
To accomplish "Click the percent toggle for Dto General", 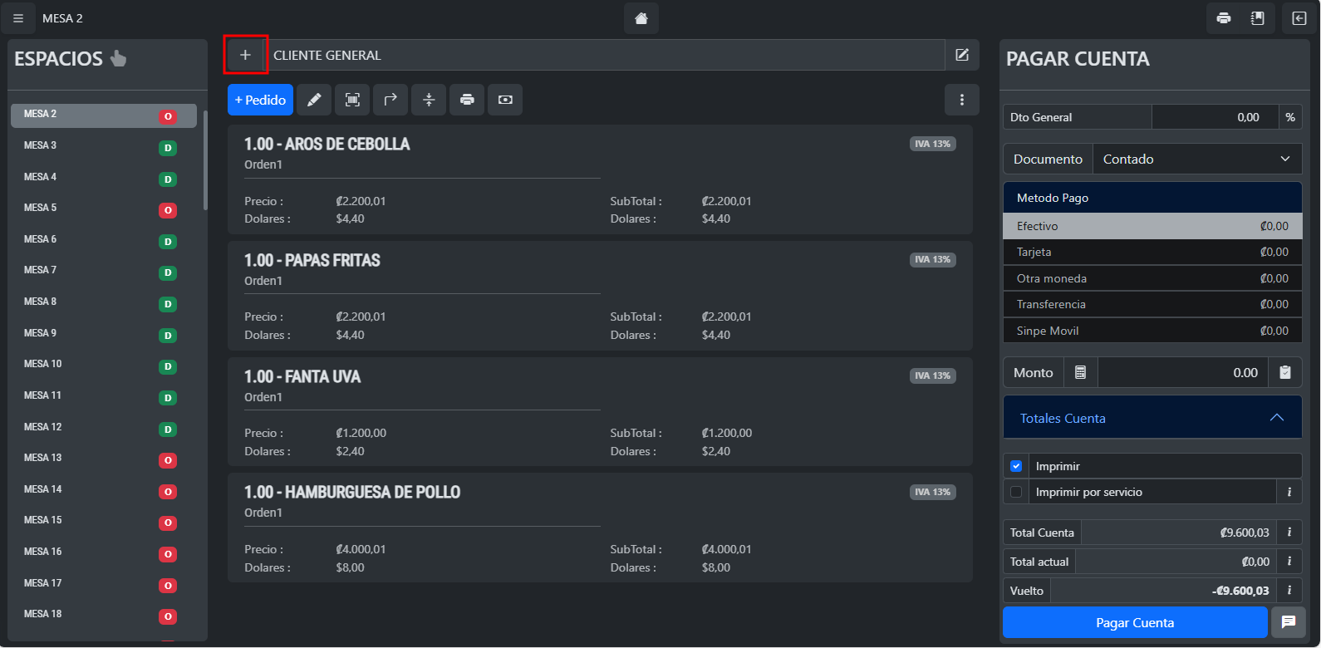I will [x=1289, y=117].
